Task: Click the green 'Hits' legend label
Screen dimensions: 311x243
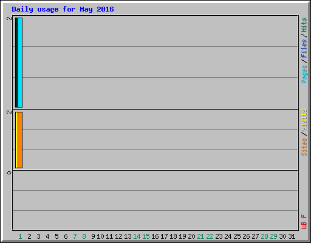Action: tap(304, 25)
